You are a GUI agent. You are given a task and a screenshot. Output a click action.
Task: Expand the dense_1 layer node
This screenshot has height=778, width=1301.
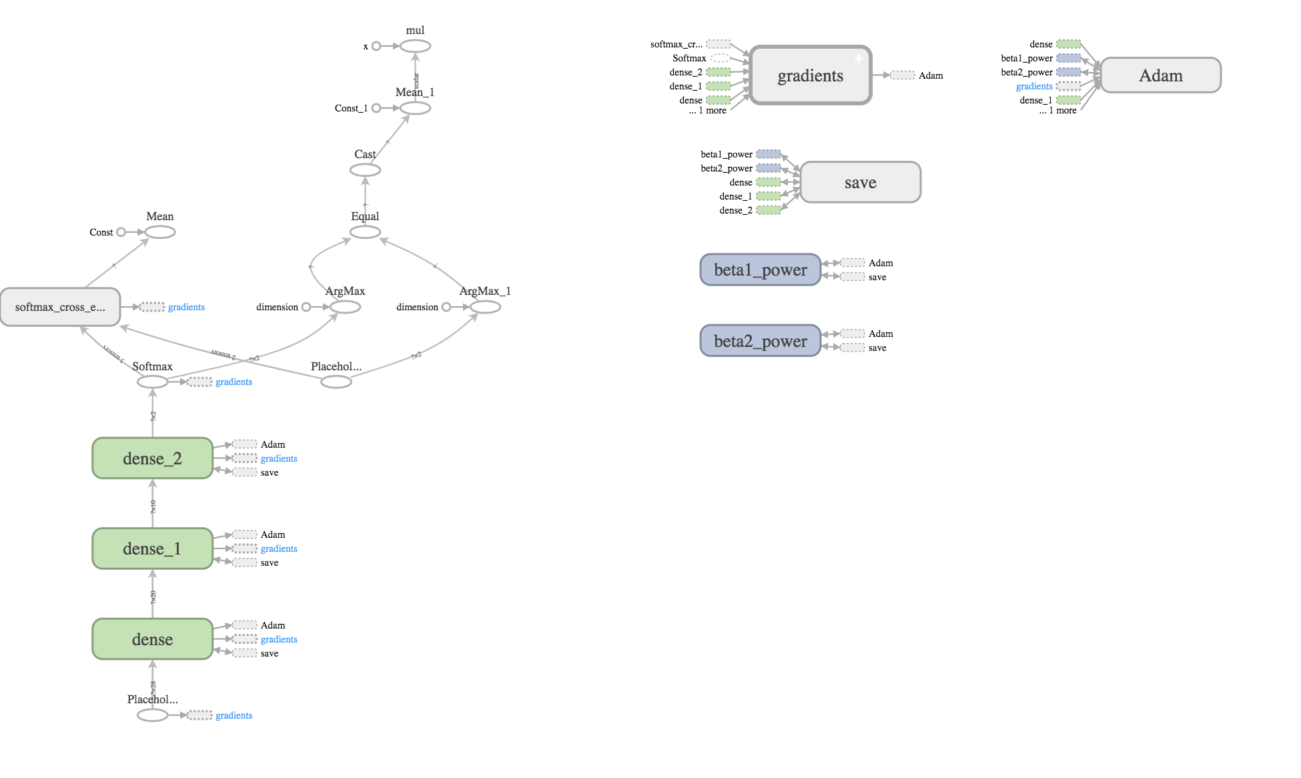(x=152, y=548)
